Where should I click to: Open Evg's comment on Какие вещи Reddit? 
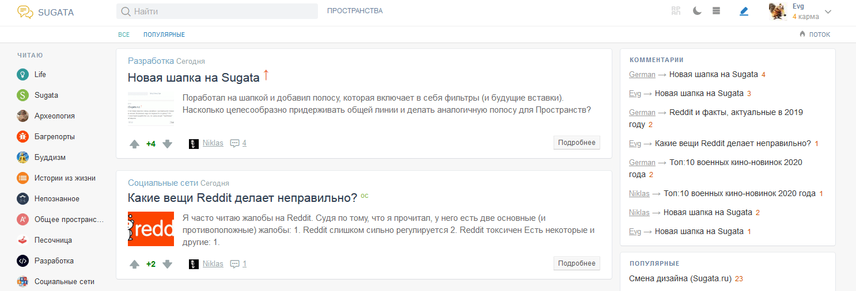(x=733, y=143)
